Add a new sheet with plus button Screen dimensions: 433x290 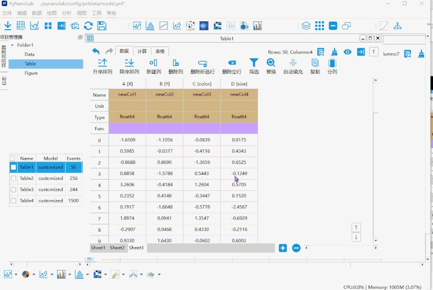(283, 248)
